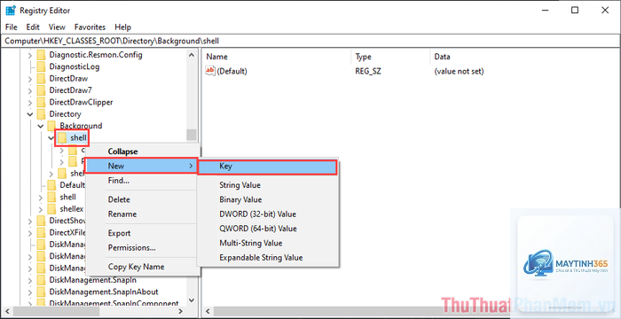
Task: Select Expandable String Value
Action: click(x=267, y=258)
